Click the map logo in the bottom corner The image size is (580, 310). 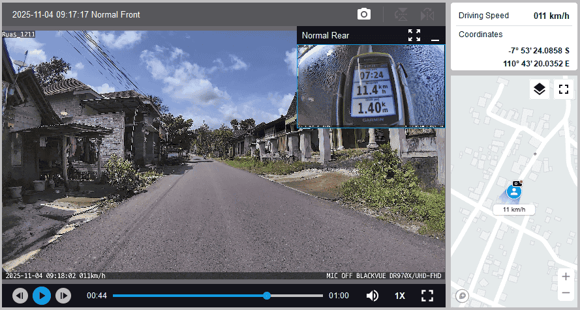[x=463, y=296]
